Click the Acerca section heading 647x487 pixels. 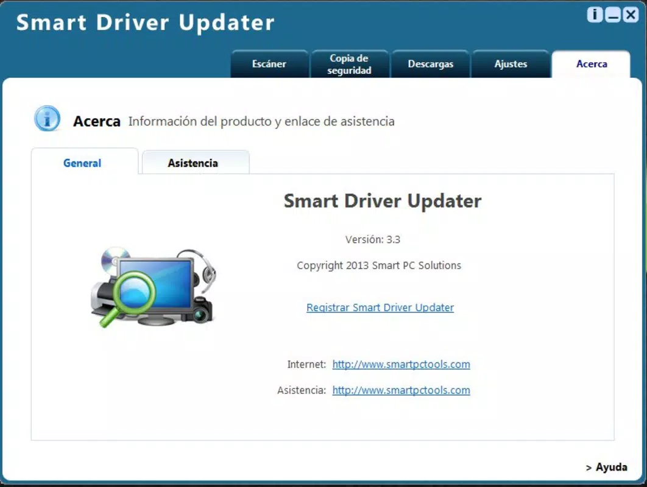(97, 122)
